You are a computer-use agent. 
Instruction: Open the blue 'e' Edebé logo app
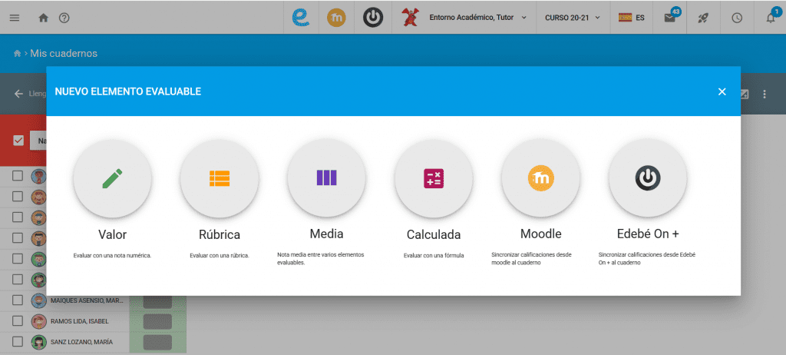pos(301,18)
